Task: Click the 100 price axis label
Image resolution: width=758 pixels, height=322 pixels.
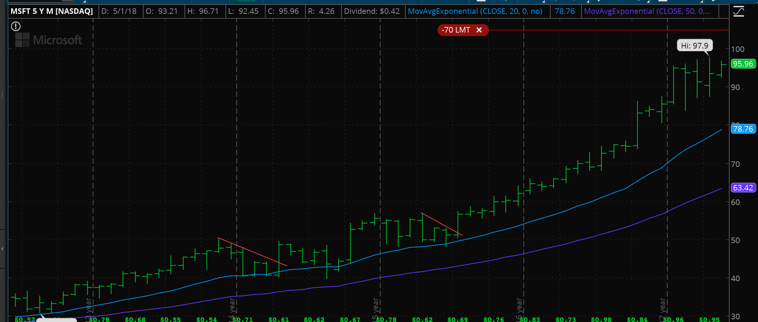Action: [x=738, y=49]
